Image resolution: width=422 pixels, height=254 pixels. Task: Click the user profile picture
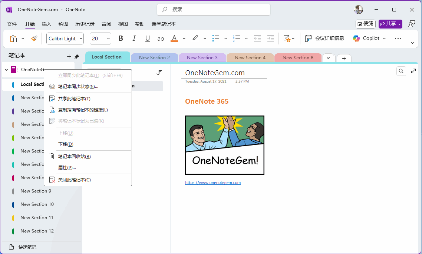point(359,10)
